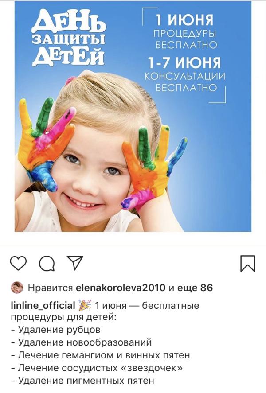Open linline_official profile
Viewport: 266px width, 393px height.
[x=43, y=306]
